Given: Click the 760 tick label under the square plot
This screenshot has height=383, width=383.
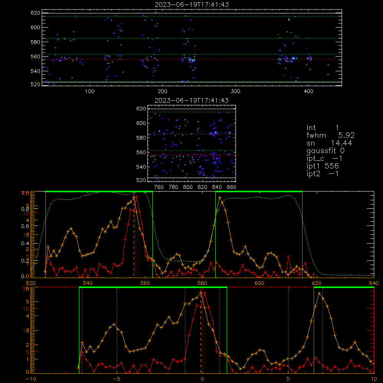Looking at the screenshot, I should [159, 187].
